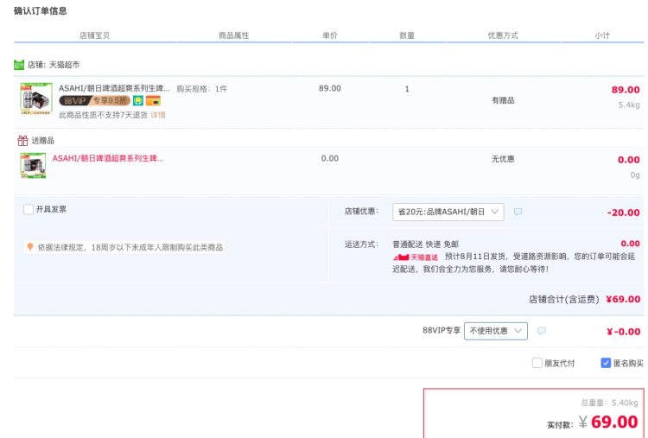The width and height of the screenshot is (648, 438).
Task: Click the green Tmall Supermarket store icon
Action: [x=19, y=65]
